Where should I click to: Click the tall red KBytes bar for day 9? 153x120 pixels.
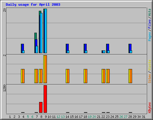[x=45, y=99]
